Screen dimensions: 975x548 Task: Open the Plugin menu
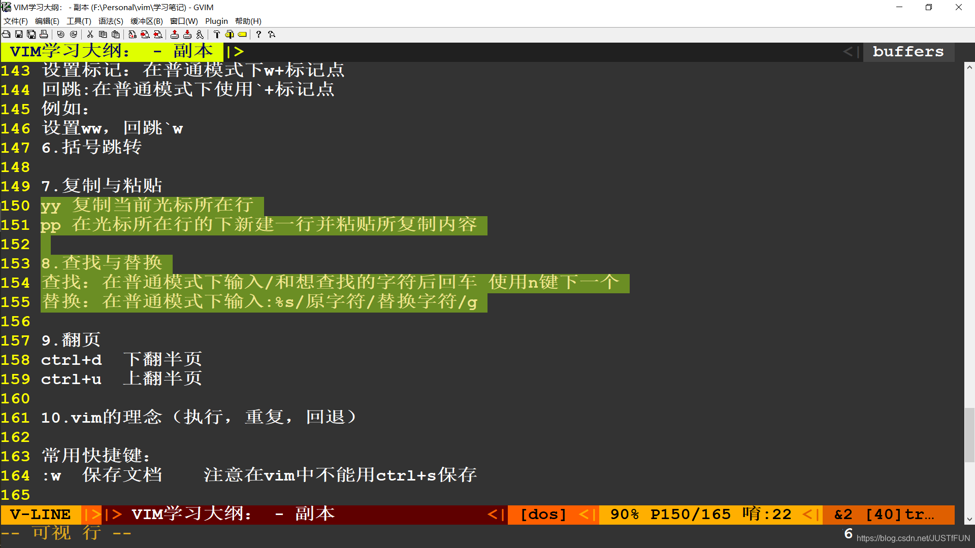pos(216,21)
